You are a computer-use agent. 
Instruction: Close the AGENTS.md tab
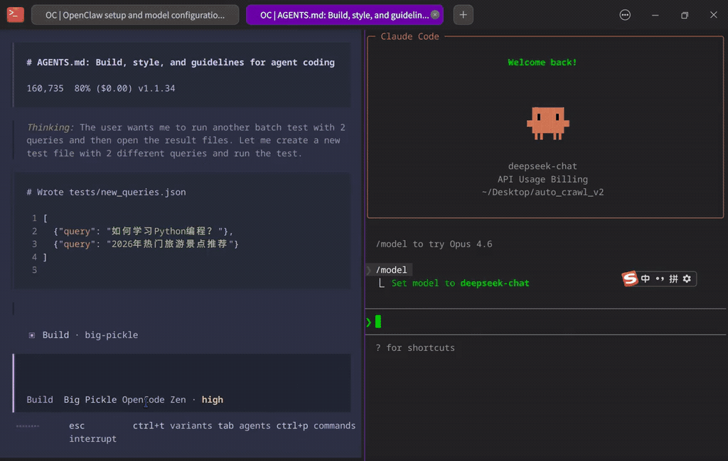tap(435, 14)
